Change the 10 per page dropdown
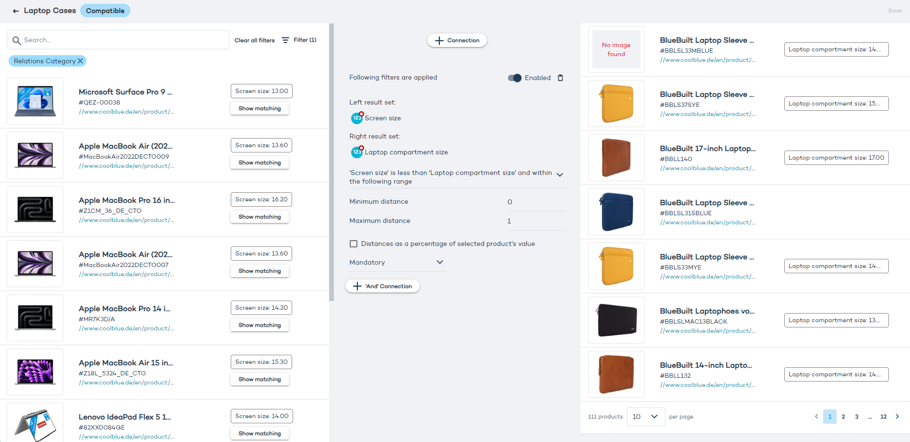The width and height of the screenshot is (910, 442). pyautogui.click(x=645, y=417)
